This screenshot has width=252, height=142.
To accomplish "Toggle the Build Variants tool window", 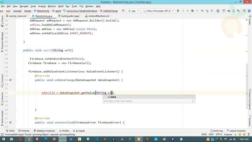I will click(2, 118).
